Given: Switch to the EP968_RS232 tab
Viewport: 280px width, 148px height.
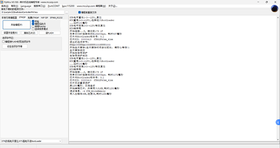Looking at the screenshot, I should coord(56,18).
